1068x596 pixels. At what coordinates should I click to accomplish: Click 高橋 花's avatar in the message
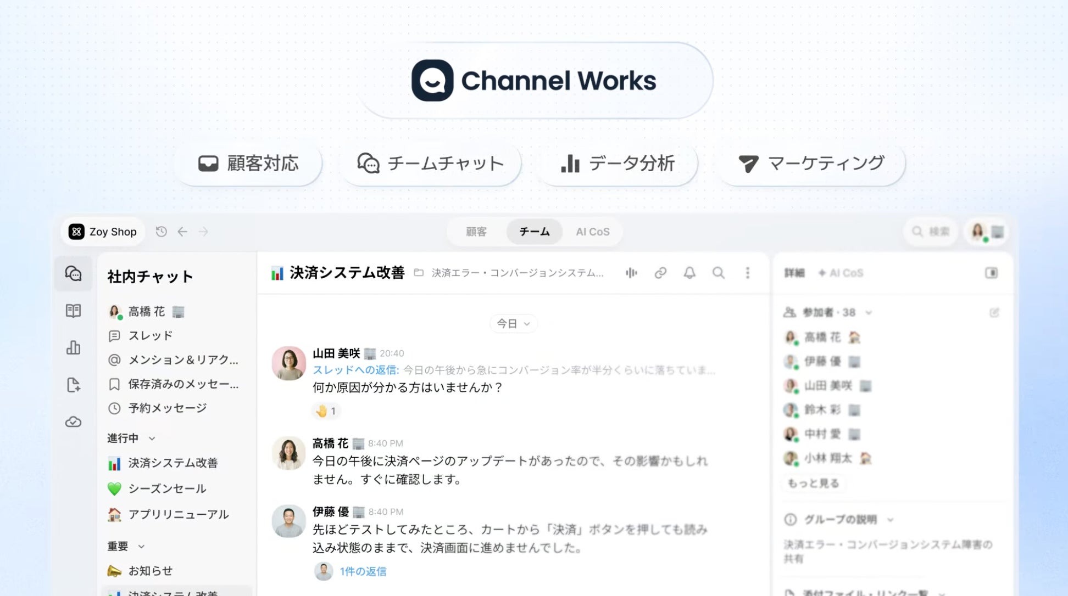(x=289, y=453)
